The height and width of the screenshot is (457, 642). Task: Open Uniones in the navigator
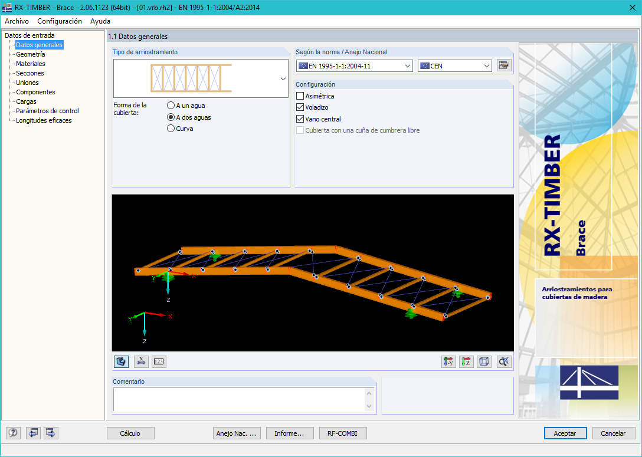coord(27,83)
